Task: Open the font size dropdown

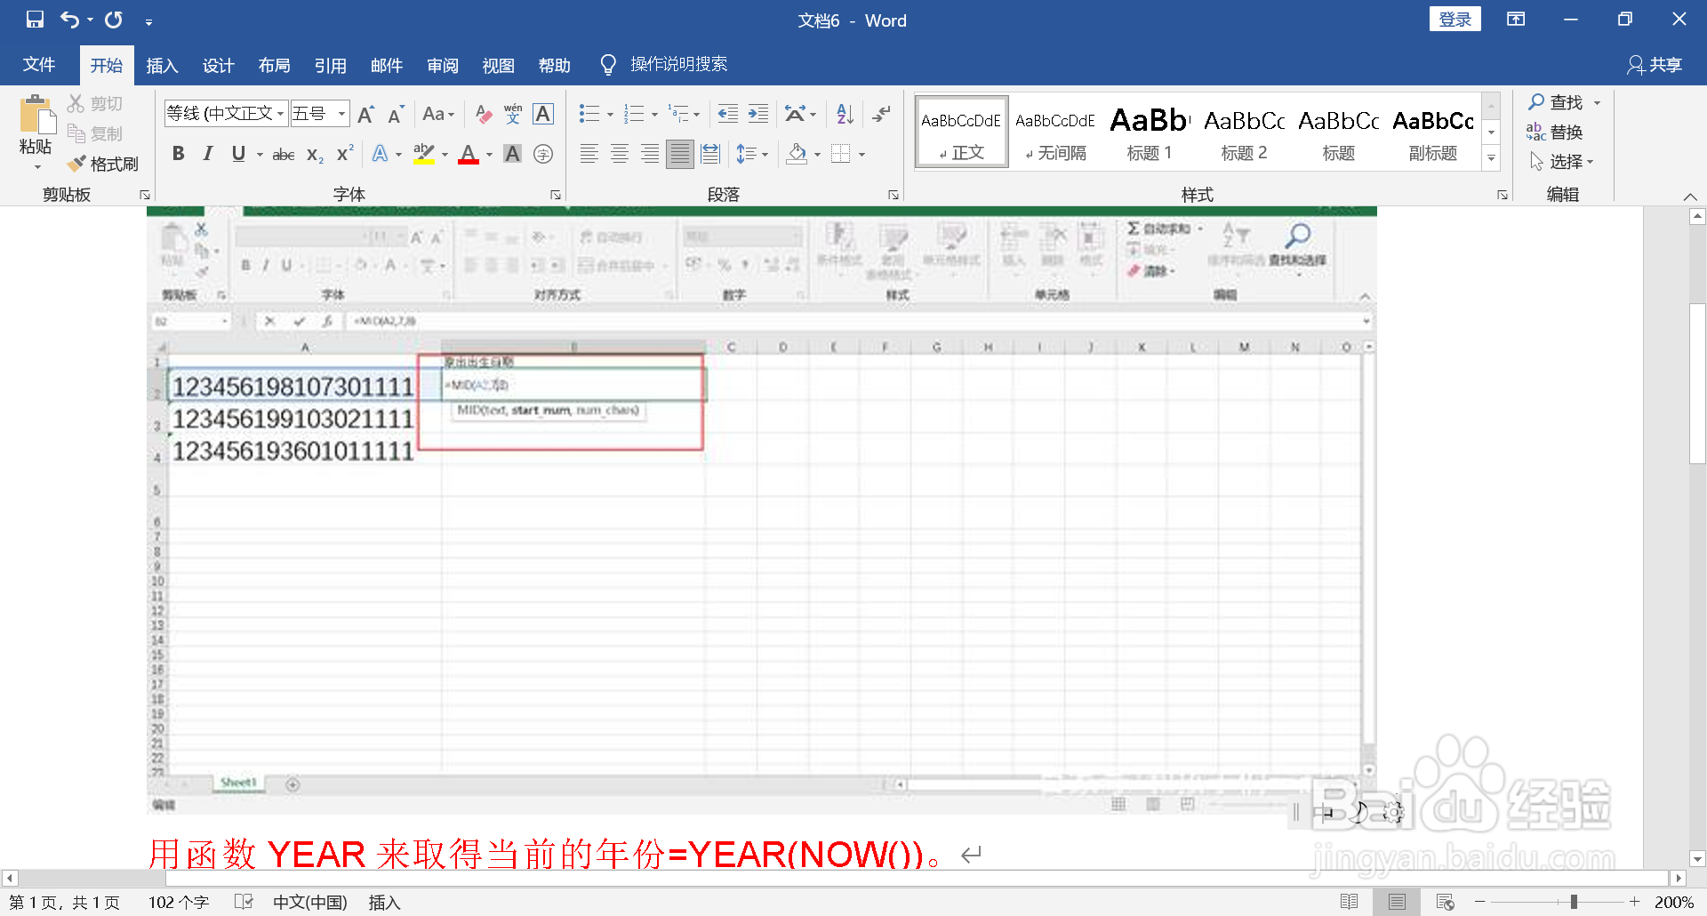Action: (x=341, y=113)
